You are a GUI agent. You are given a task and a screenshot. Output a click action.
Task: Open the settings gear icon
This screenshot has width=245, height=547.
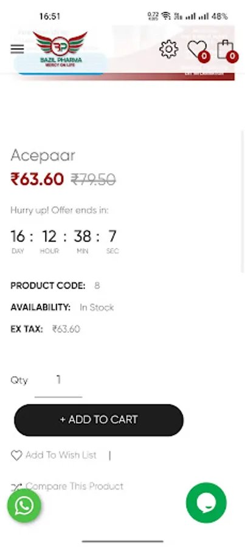(x=169, y=49)
